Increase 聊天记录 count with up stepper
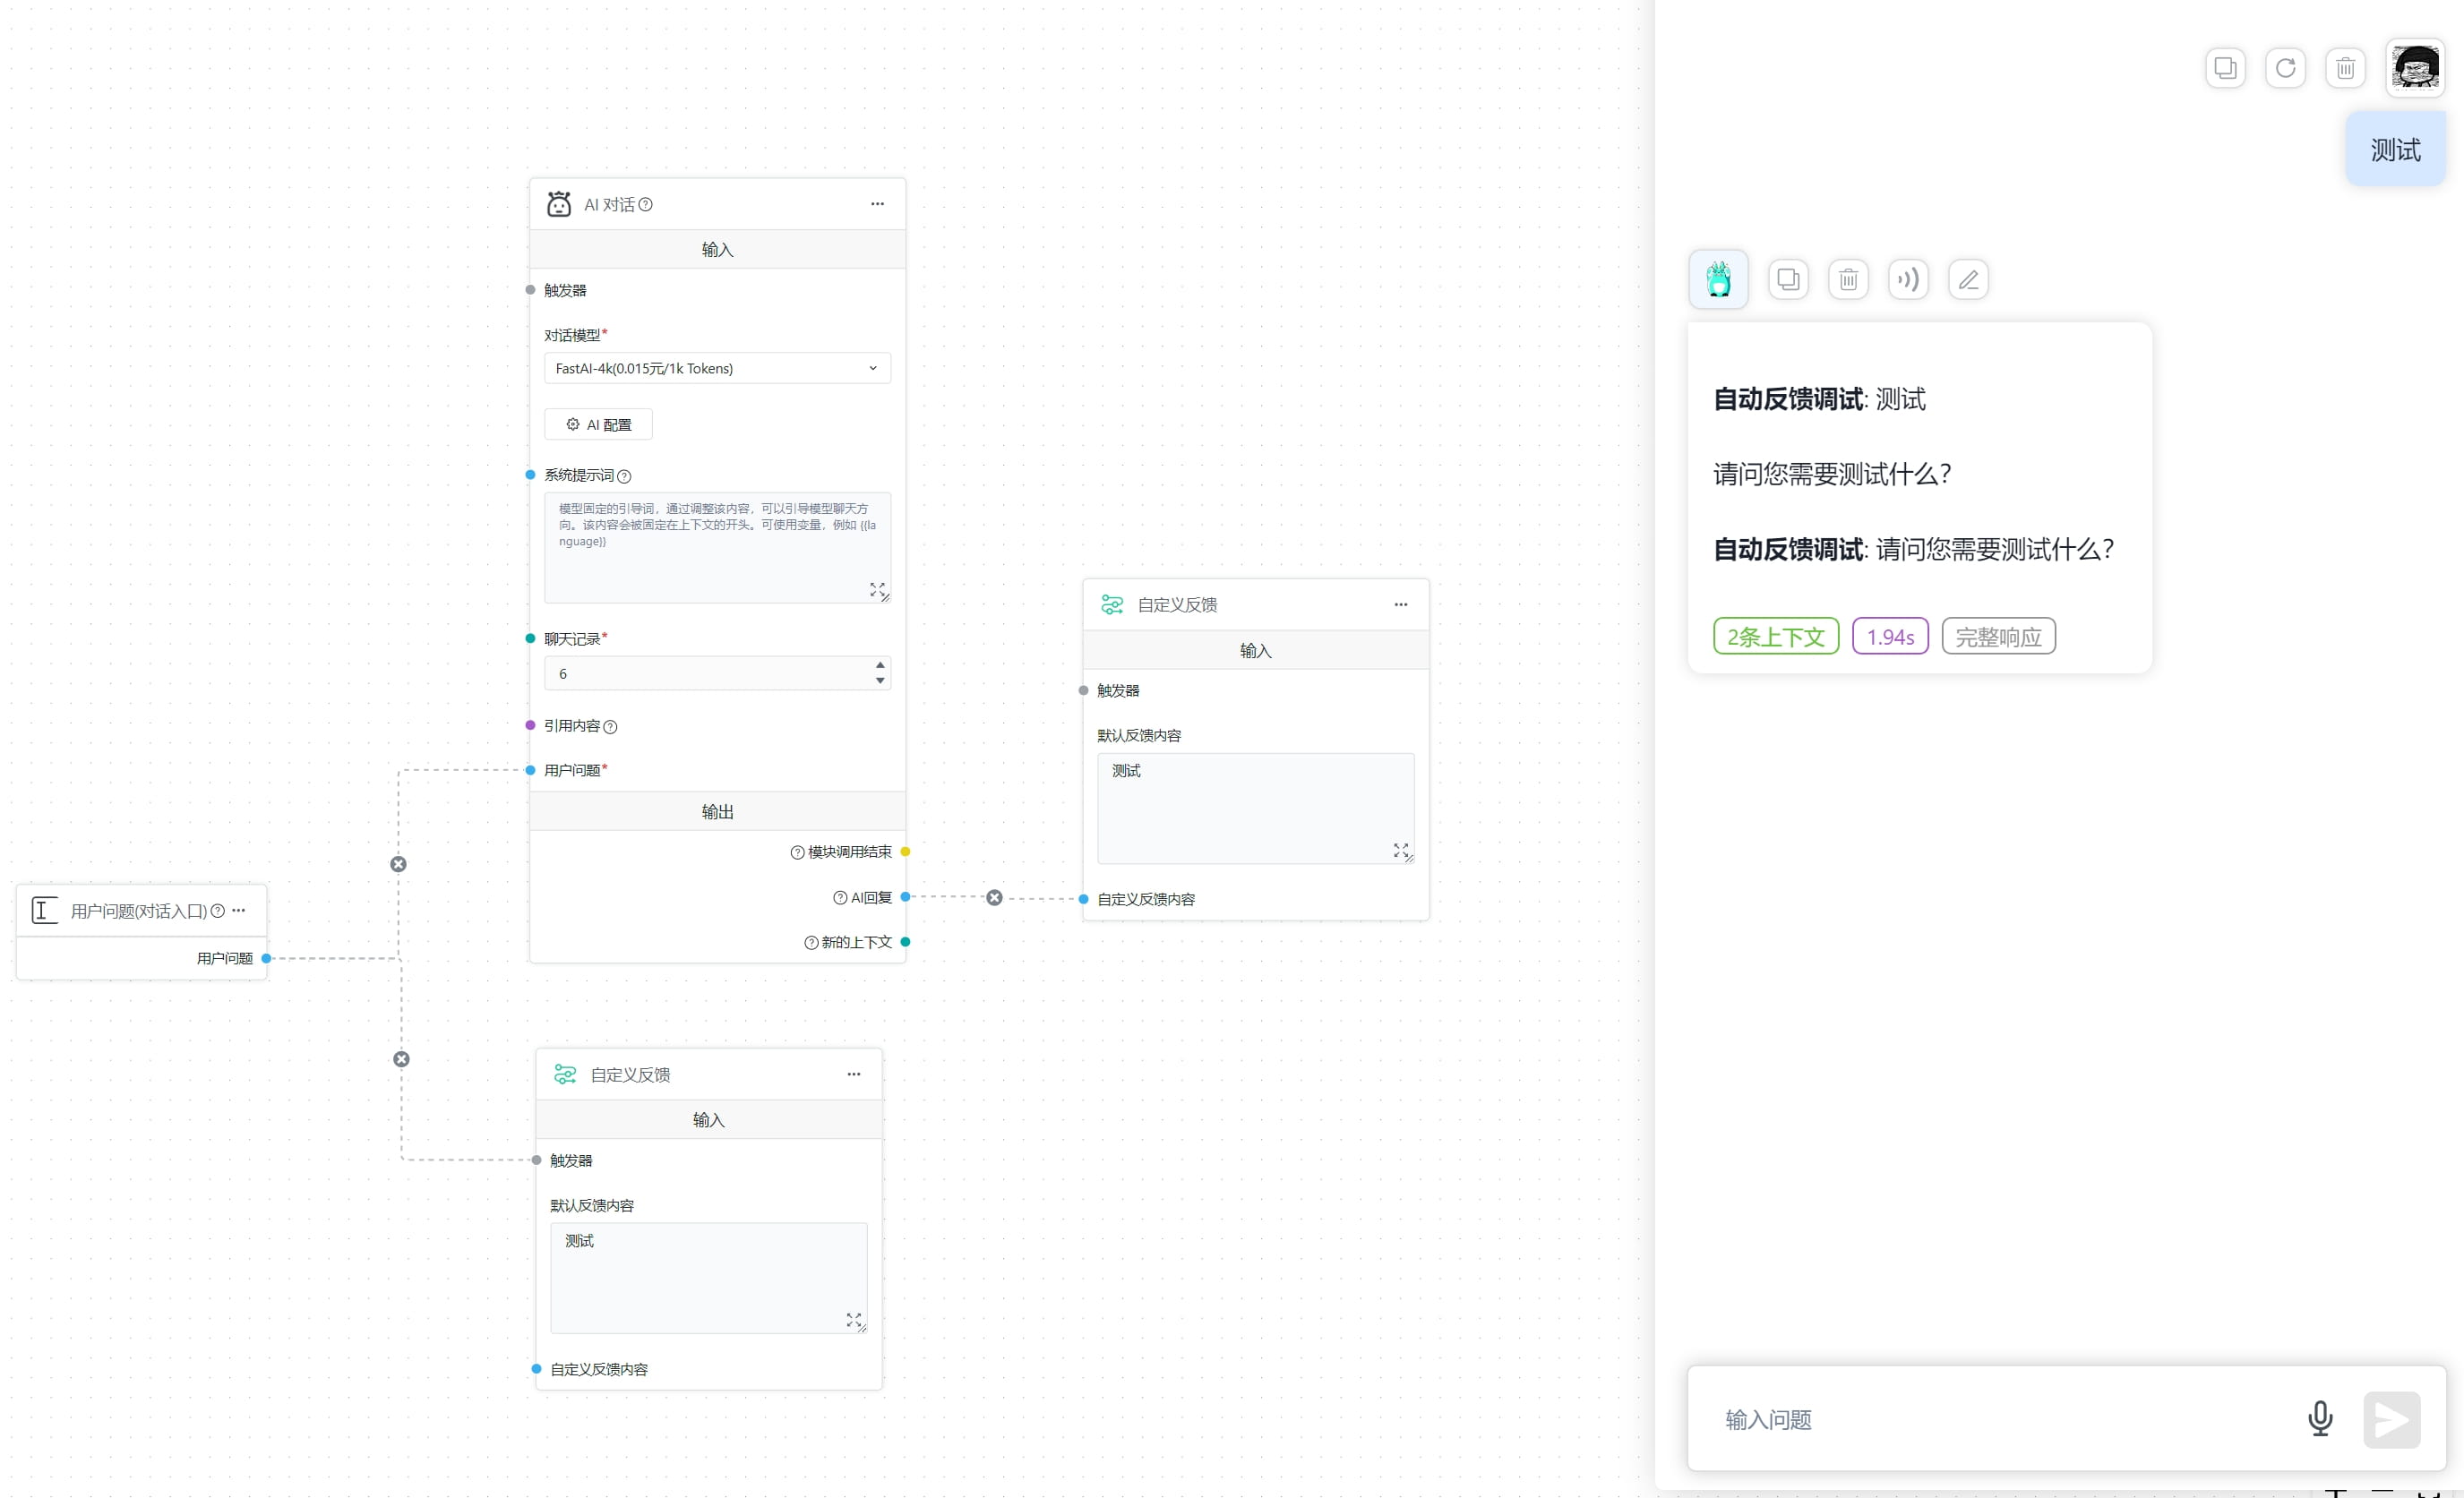 point(880,665)
